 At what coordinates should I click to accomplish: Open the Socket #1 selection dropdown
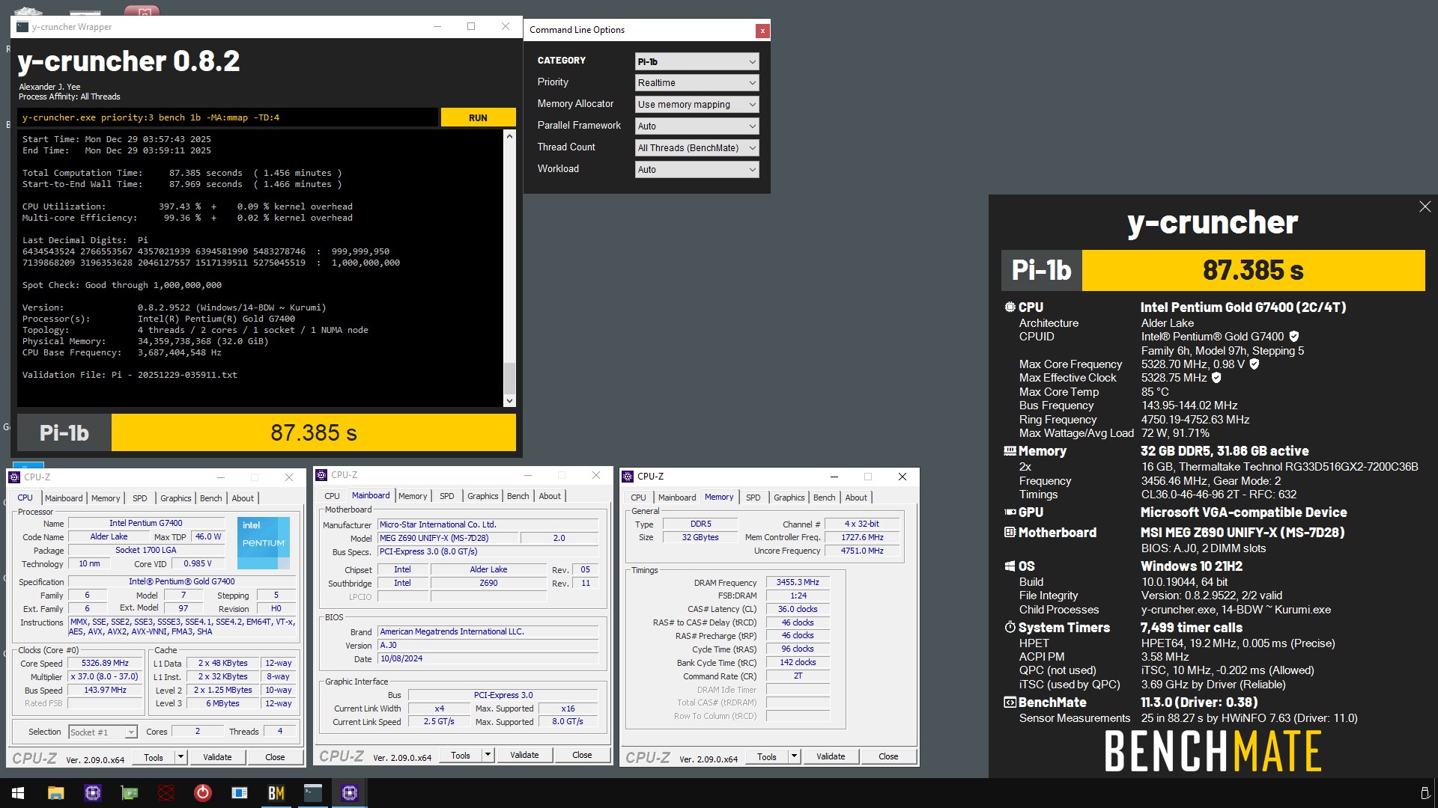pos(103,732)
